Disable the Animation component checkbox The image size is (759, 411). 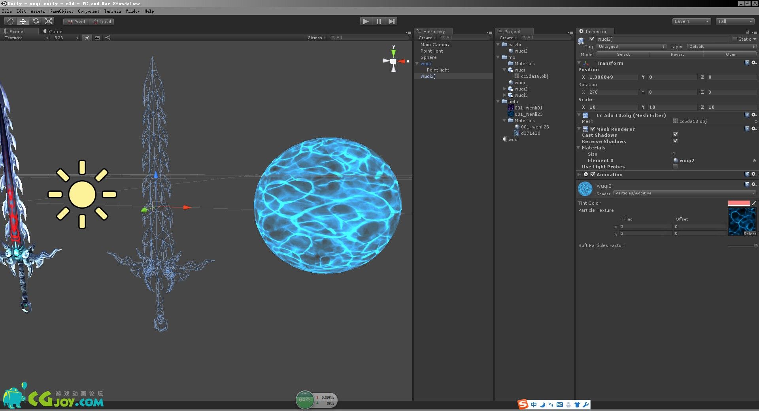click(x=593, y=174)
